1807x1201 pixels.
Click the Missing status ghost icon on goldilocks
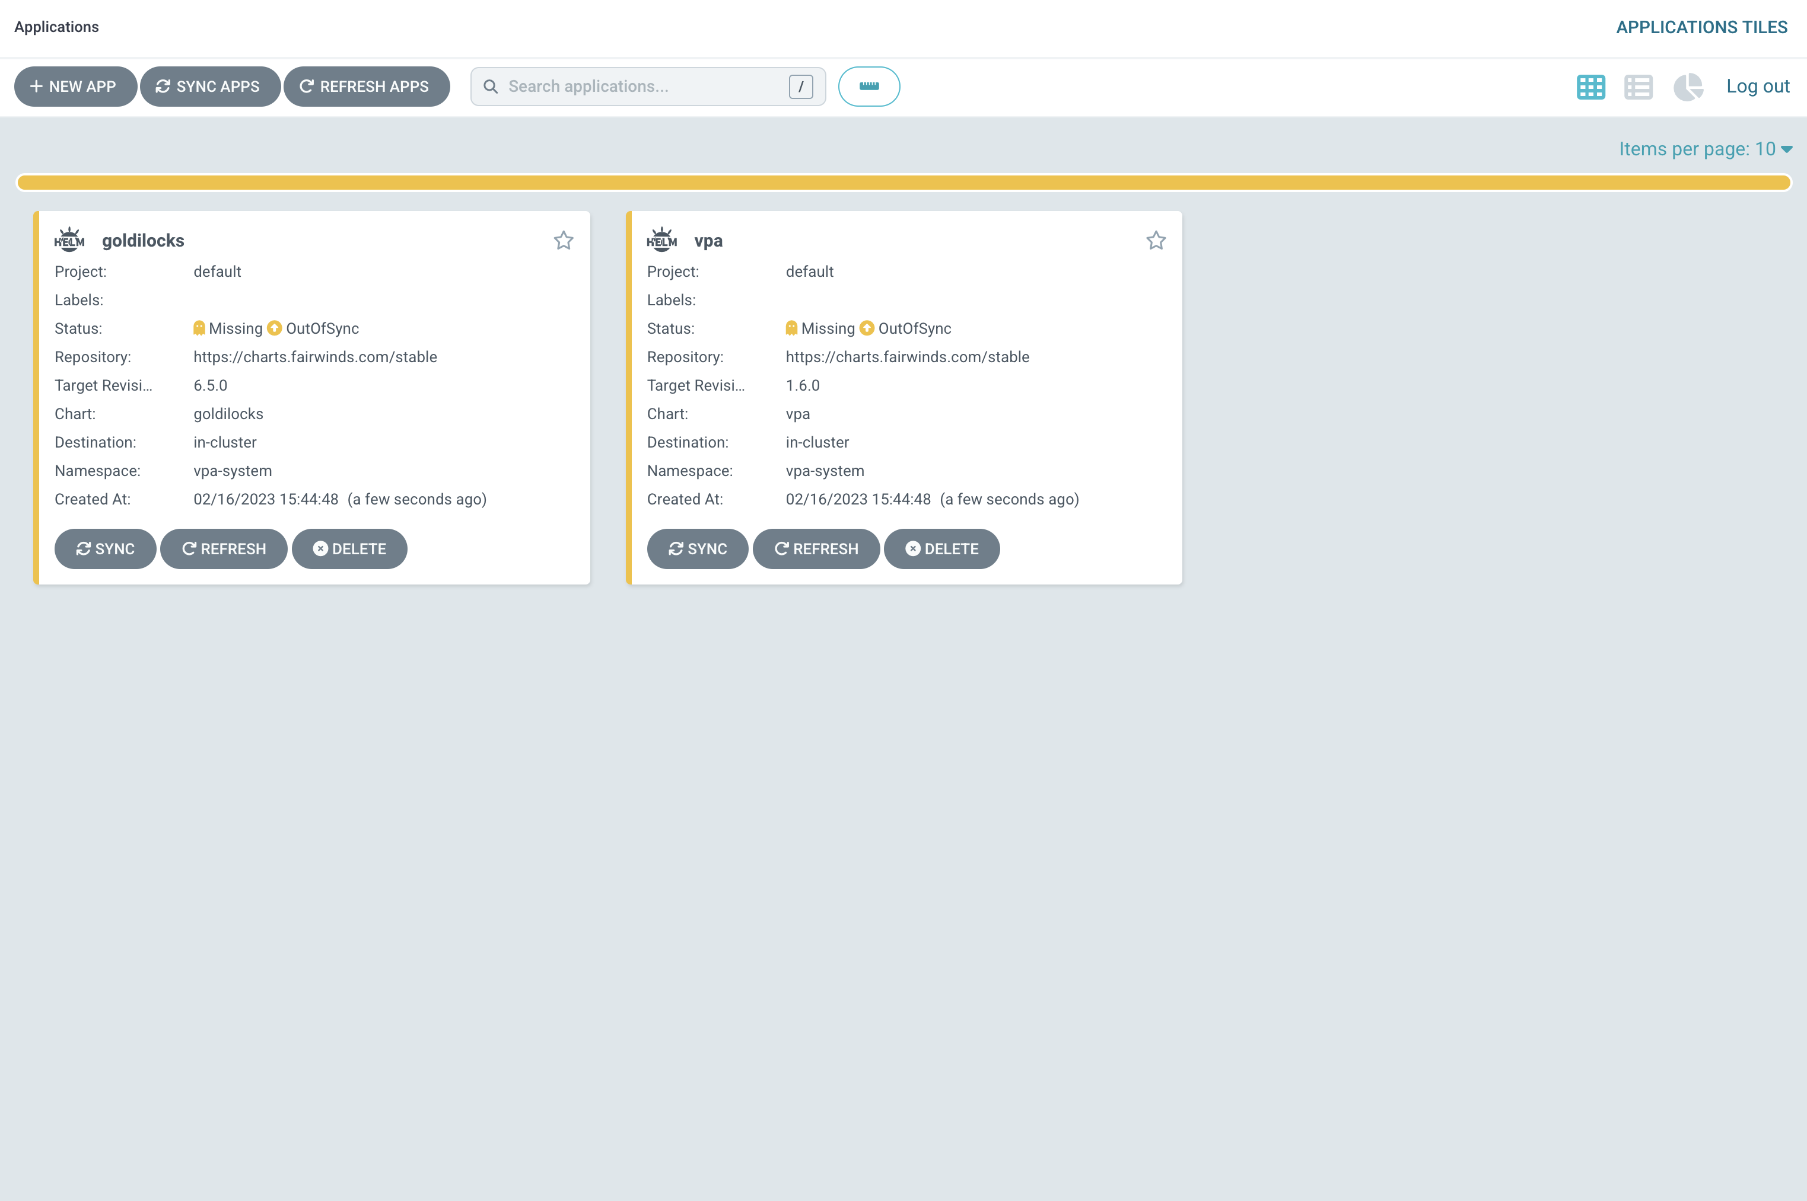point(199,328)
